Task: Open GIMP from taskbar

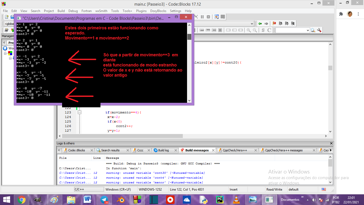Action: [38, 199]
